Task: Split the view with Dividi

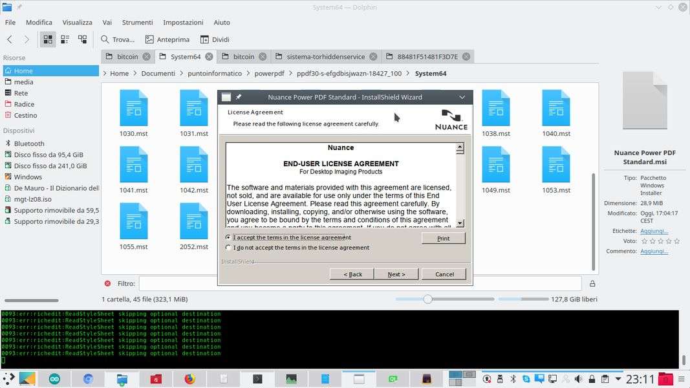Action: (215, 39)
